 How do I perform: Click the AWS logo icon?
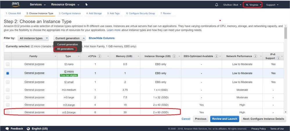point(15,5)
